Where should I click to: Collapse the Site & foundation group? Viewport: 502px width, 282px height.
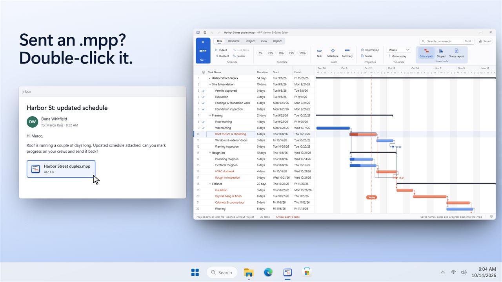point(210,85)
